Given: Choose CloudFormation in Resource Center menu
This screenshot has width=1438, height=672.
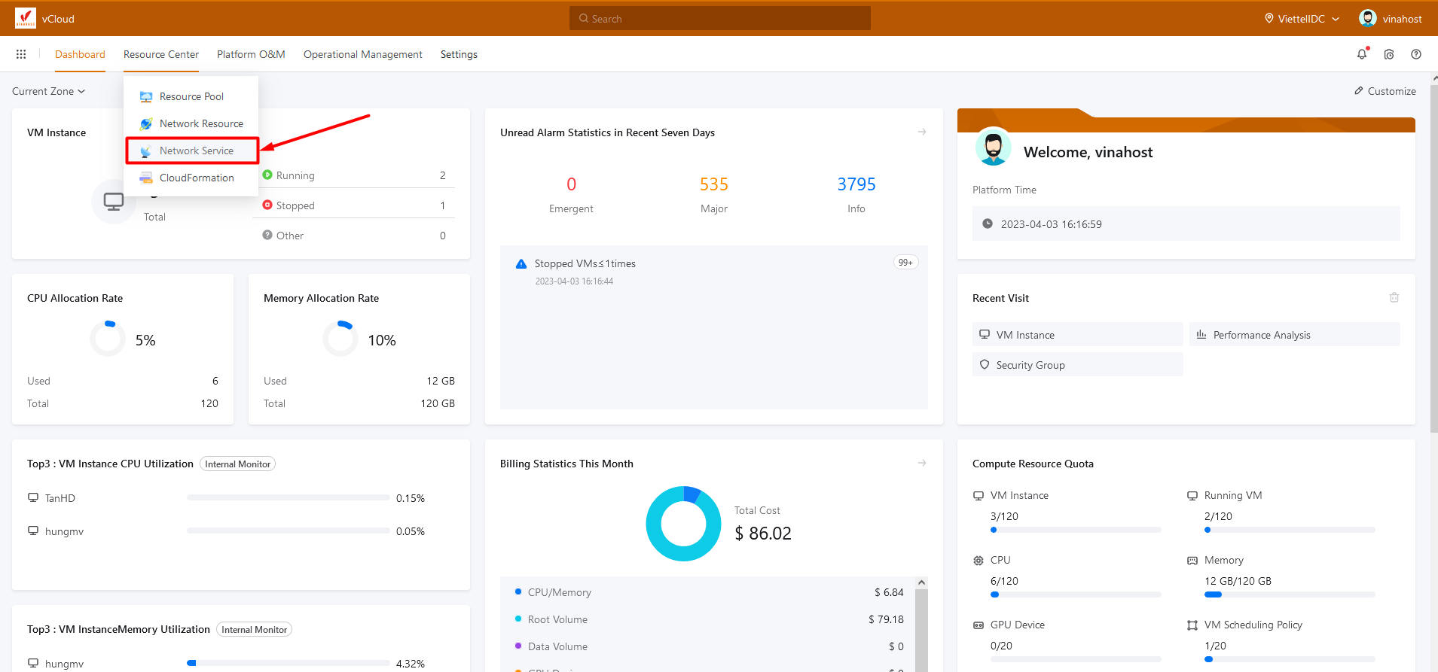Looking at the screenshot, I should tap(196, 178).
